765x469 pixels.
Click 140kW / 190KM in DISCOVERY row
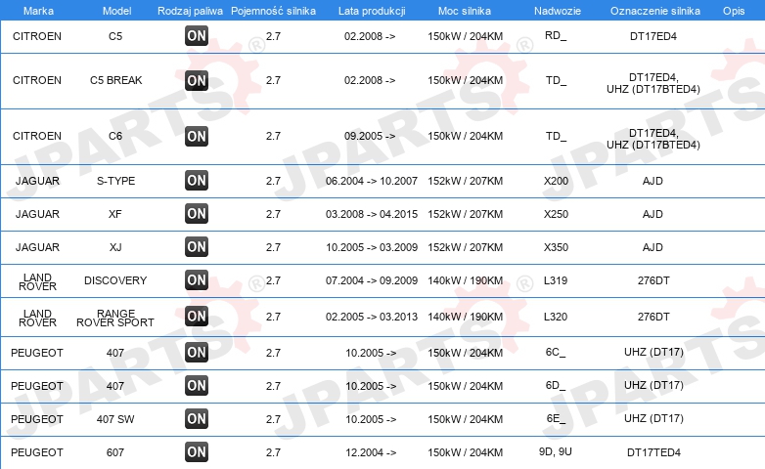pyautogui.click(x=465, y=280)
